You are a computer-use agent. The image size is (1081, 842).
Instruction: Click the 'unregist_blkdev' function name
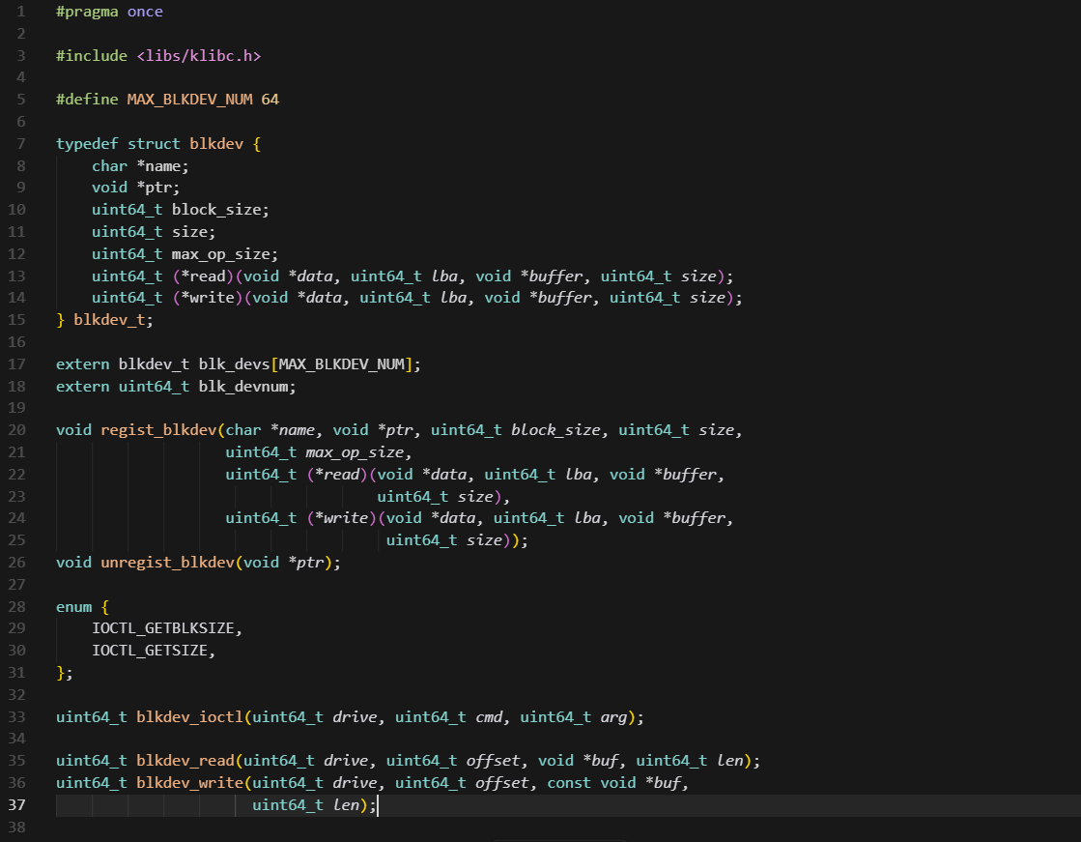[x=167, y=563]
